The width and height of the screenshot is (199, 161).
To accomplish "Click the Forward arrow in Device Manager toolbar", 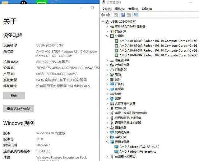I will coord(108,15).
